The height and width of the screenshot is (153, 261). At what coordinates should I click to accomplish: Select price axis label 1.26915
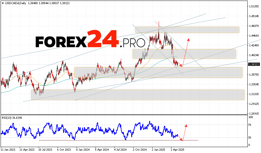[254, 114]
